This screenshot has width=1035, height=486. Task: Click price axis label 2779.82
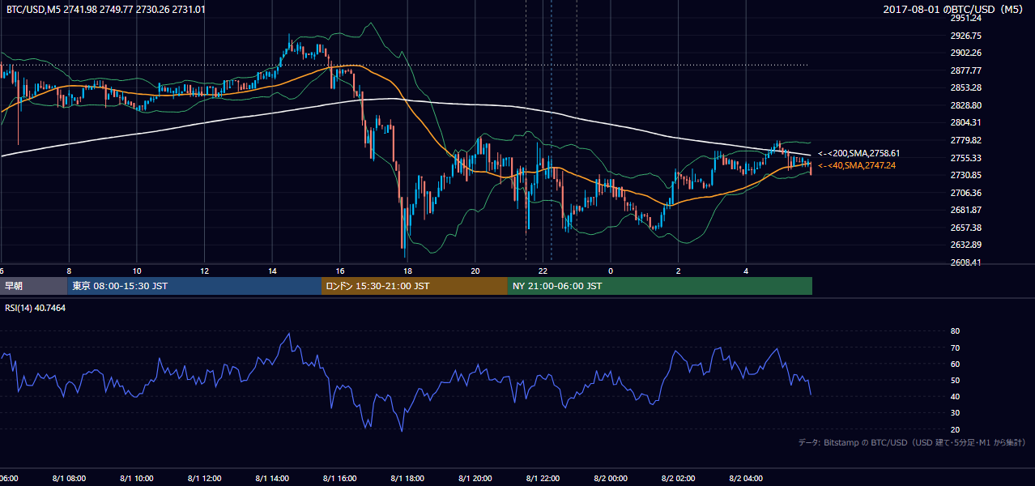coord(965,140)
